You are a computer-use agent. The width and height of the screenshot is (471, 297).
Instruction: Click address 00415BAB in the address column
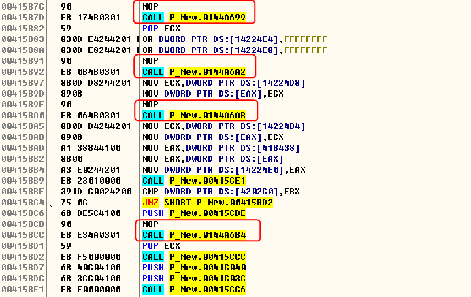point(22,137)
